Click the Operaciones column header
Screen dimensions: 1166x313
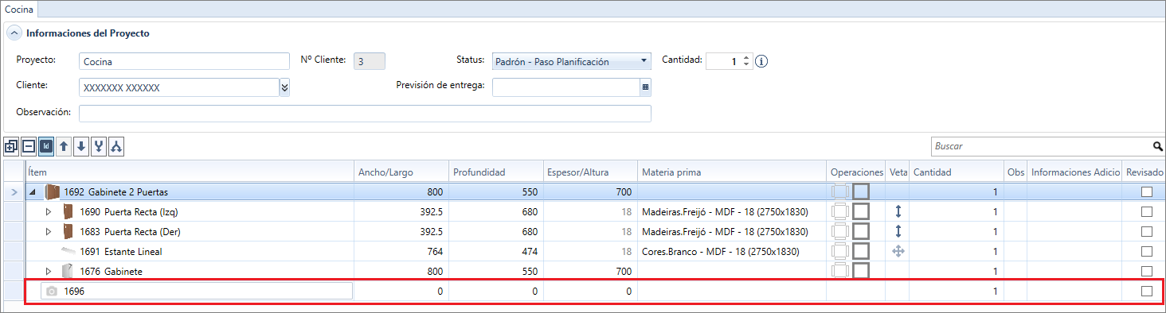click(x=856, y=172)
